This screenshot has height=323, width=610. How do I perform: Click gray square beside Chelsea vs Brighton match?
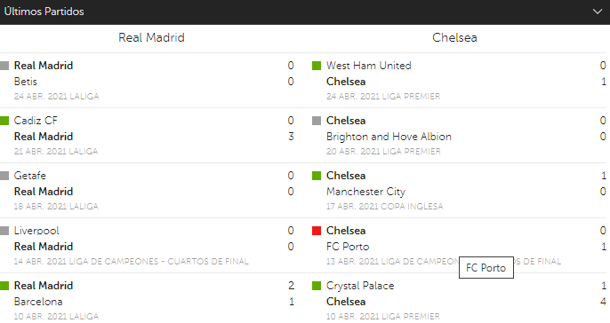[317, 121]
